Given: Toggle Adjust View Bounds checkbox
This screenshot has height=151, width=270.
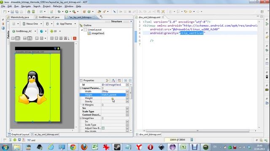Looking at the screenshot, I should tap(103, 128).
